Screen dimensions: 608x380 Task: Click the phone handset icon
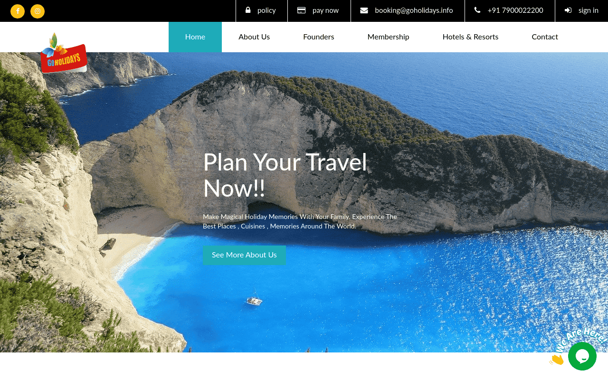[477, 10]
